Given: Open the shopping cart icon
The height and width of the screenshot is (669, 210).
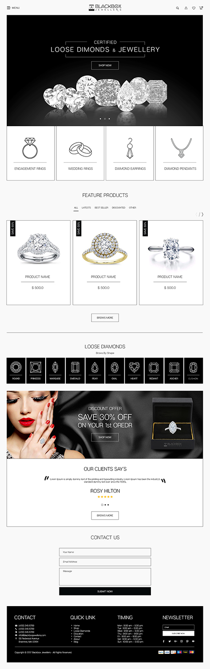Looking at the screenshot, I should 201,8.
